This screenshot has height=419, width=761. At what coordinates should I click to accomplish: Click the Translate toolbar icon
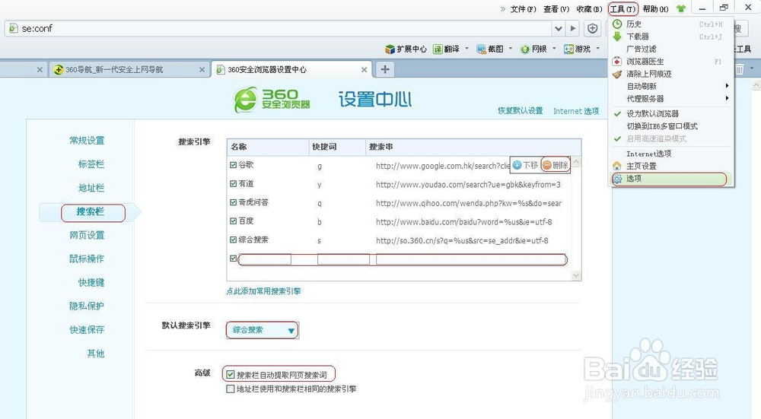(438, 49)
